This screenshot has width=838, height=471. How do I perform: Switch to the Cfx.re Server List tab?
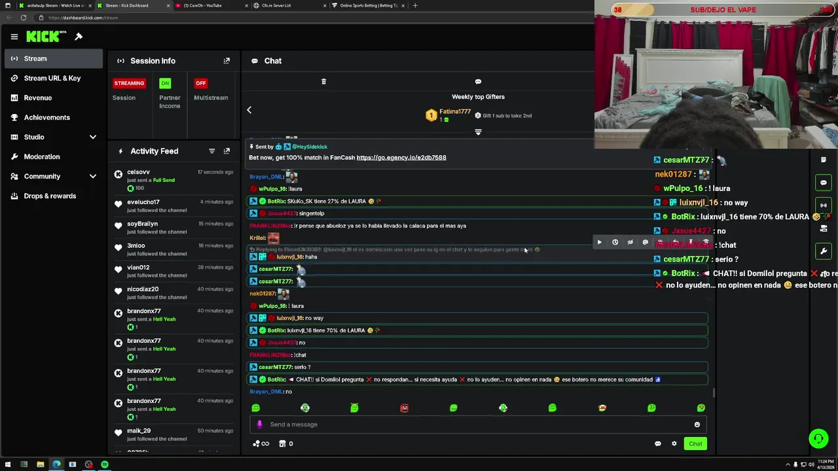[291, 5]
